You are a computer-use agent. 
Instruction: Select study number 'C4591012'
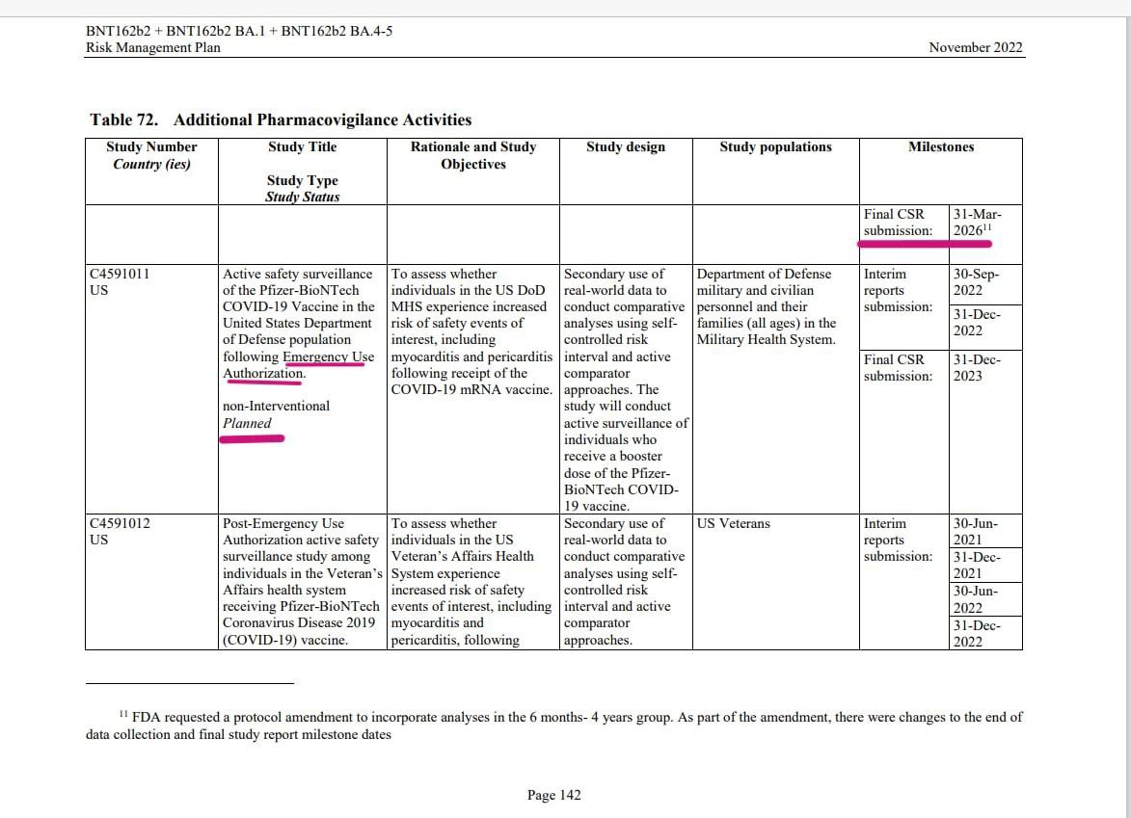point(120,523)
